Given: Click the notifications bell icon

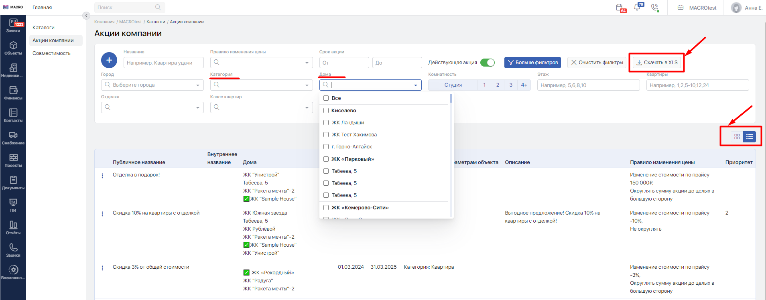Looking at the screenshot, I should (637, 8).
